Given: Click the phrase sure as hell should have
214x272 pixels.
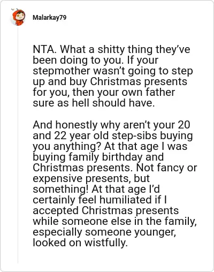Looking at the screenshot, I should (94, 103).
